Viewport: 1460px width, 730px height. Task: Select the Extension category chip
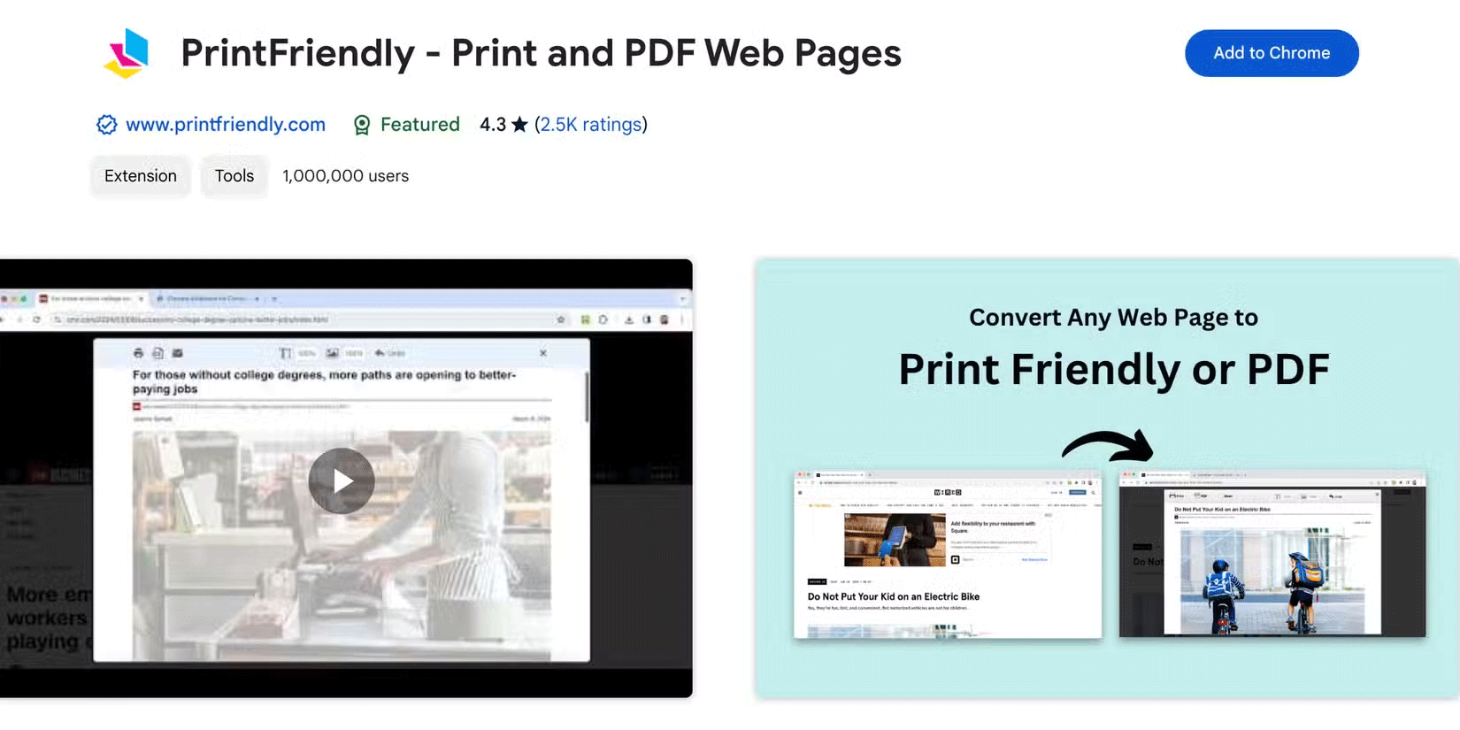pyautogui.click(x=141, y=176)
